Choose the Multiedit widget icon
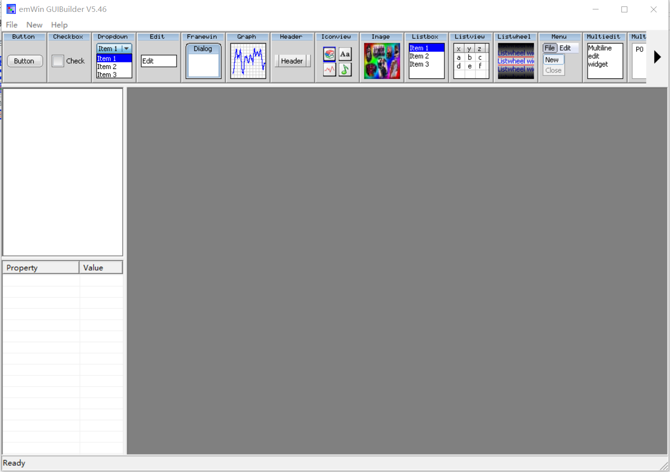Viewport: 670px width, 472px height. 605,61
